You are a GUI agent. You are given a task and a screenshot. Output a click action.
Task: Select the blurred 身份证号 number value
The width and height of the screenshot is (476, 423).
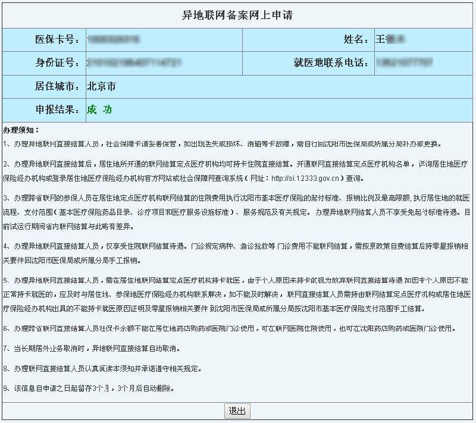[x=133, y=63]
